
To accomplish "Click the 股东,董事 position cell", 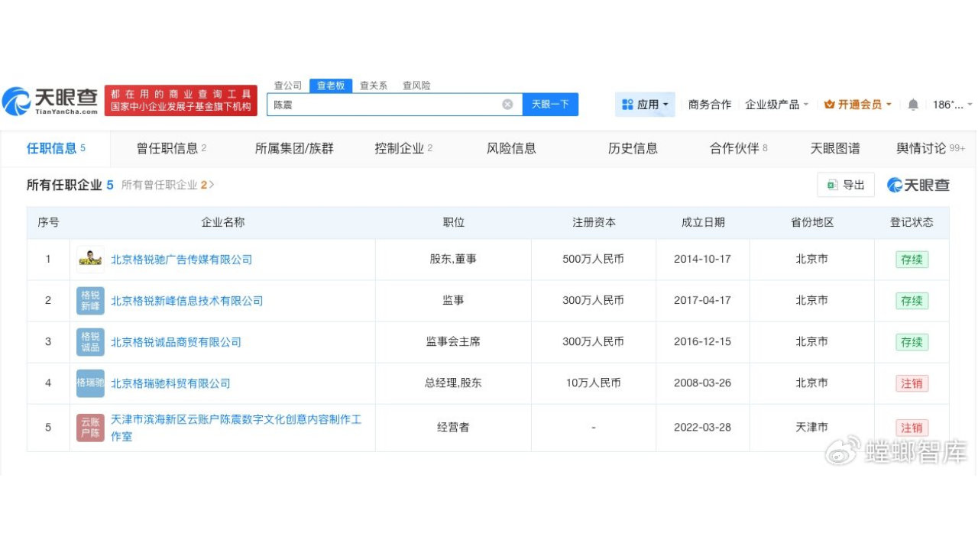I will coord(453,260).
